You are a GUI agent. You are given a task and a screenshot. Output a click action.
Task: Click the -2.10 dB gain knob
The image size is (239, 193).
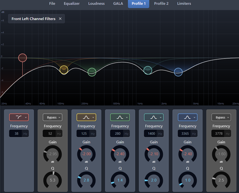coord(154,154)
